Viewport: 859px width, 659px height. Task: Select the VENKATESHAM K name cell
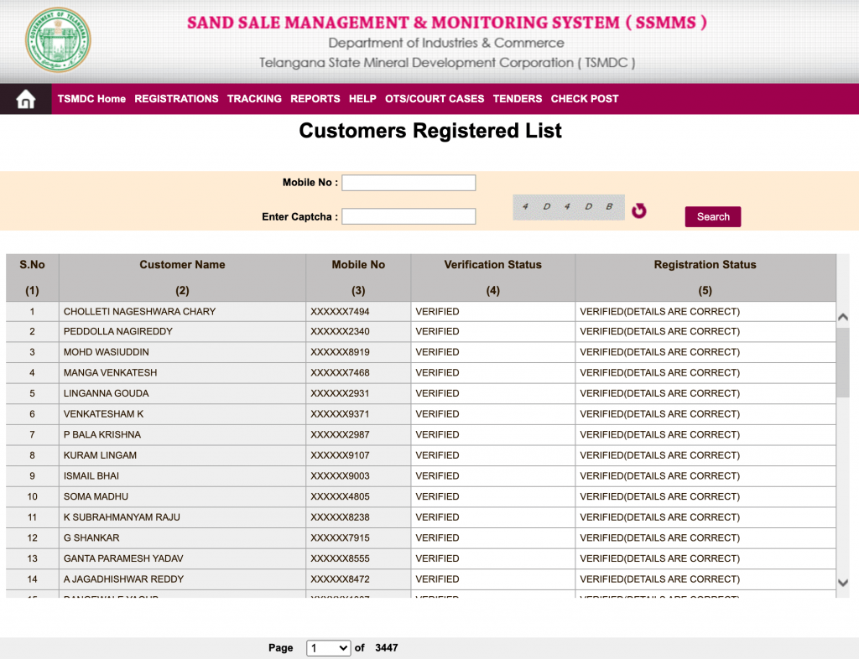tap(182, 414)
